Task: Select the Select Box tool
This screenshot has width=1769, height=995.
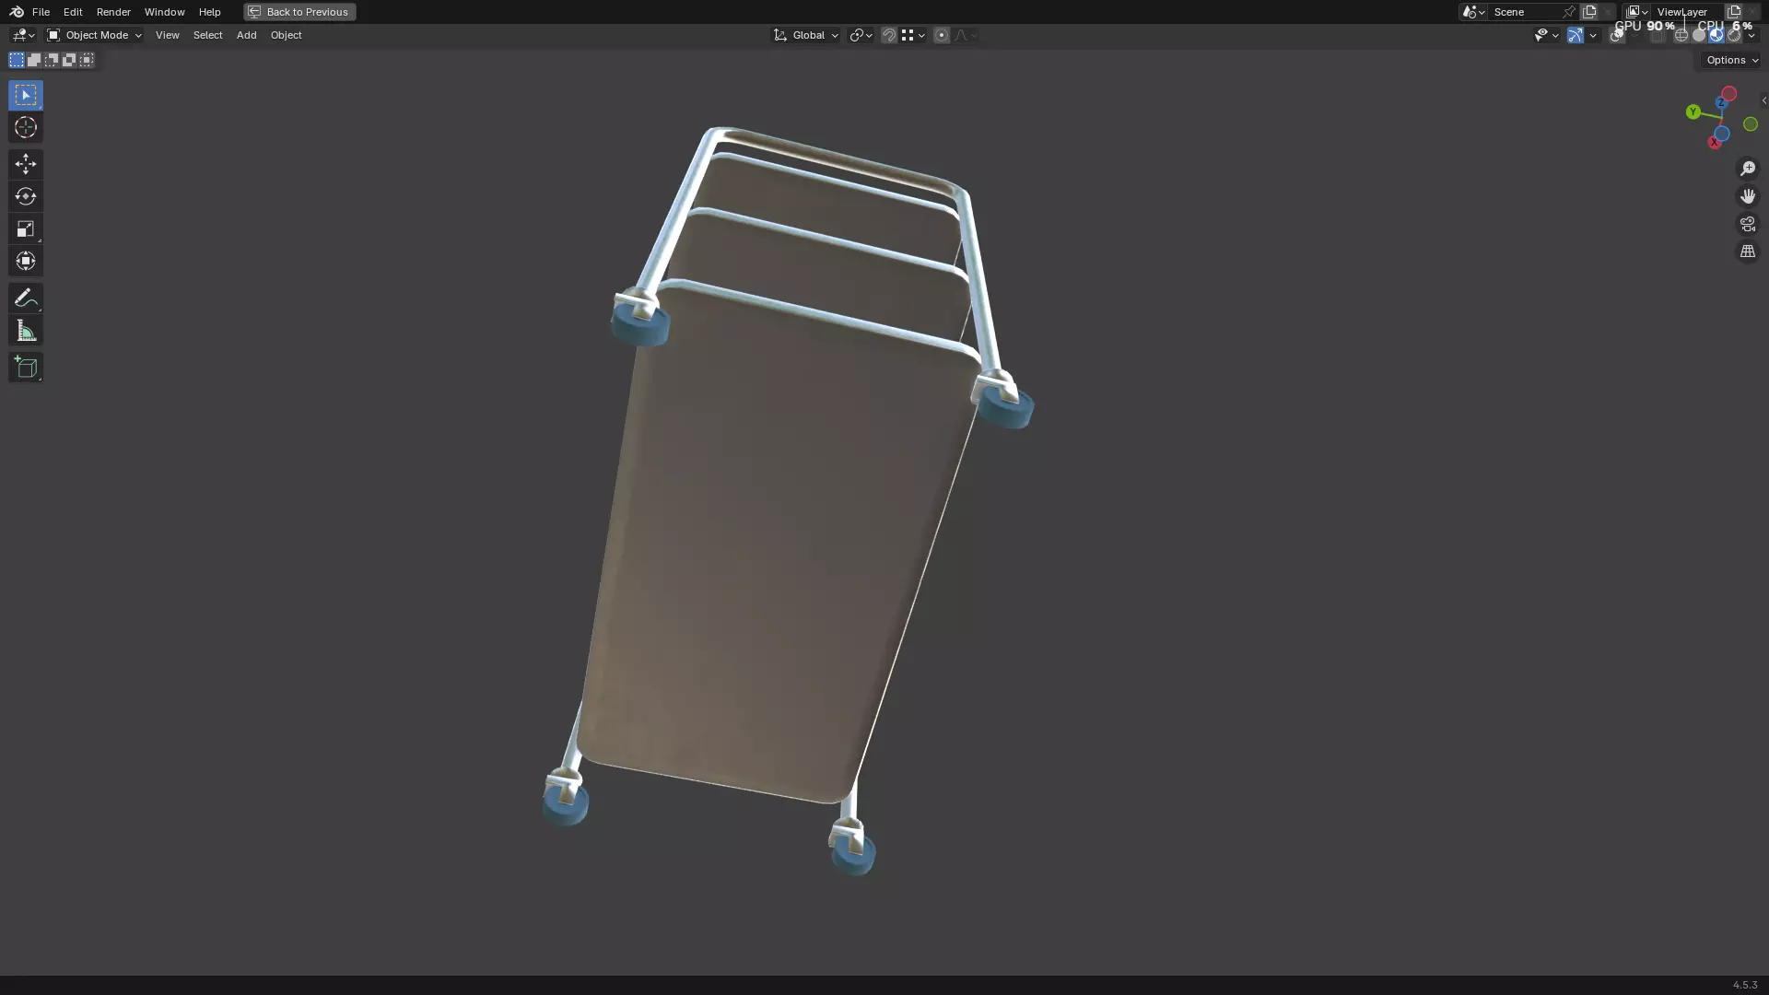Action: point(26,95)
